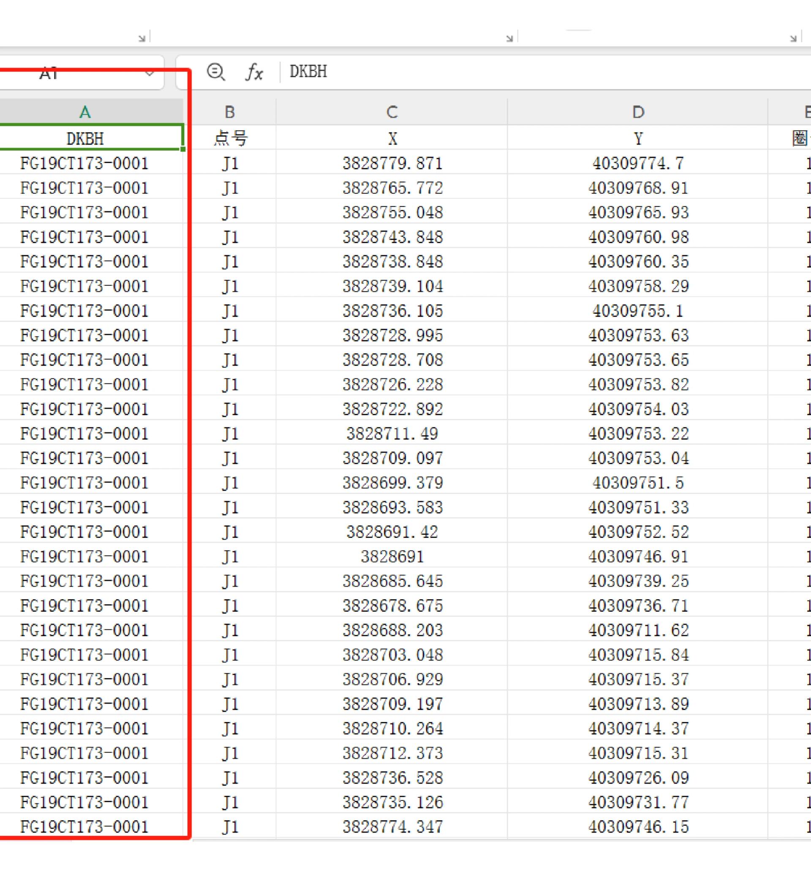Expand the Name Box dropdown arrow
This screenshot has width=811, height=871.
click(150, 73)
